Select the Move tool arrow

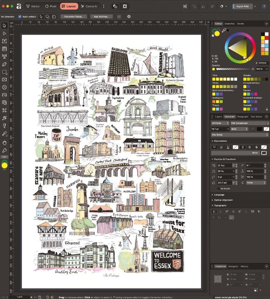click(5, 26)
